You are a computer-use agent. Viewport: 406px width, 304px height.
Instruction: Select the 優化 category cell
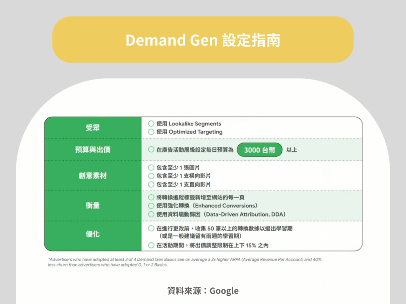point(93,236)
